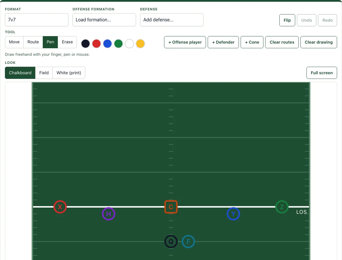Add a Cone to the field

[252, 42]
